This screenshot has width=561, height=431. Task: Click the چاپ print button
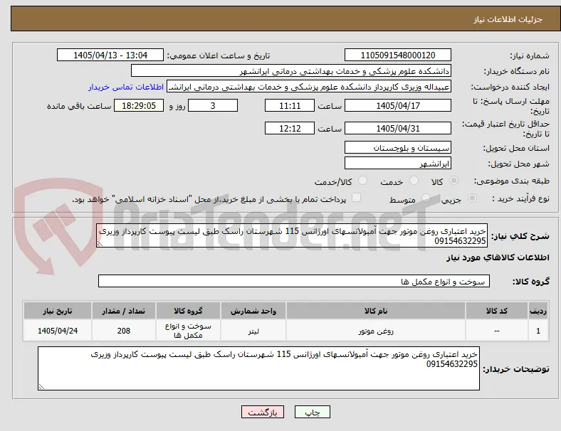click(x=313, y=412)
